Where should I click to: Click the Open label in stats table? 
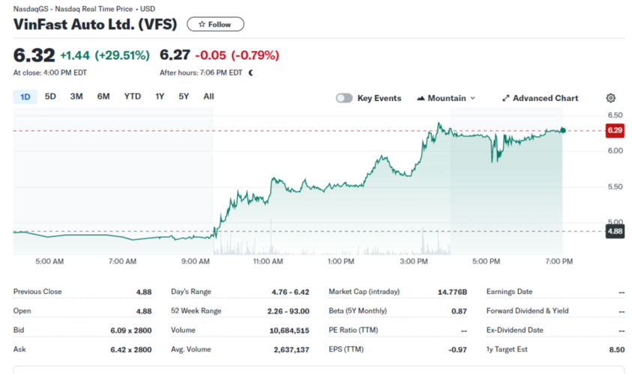click(22, 311)
